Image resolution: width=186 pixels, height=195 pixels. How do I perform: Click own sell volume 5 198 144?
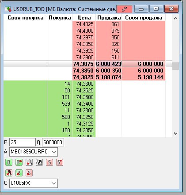(x=151, y=77)
